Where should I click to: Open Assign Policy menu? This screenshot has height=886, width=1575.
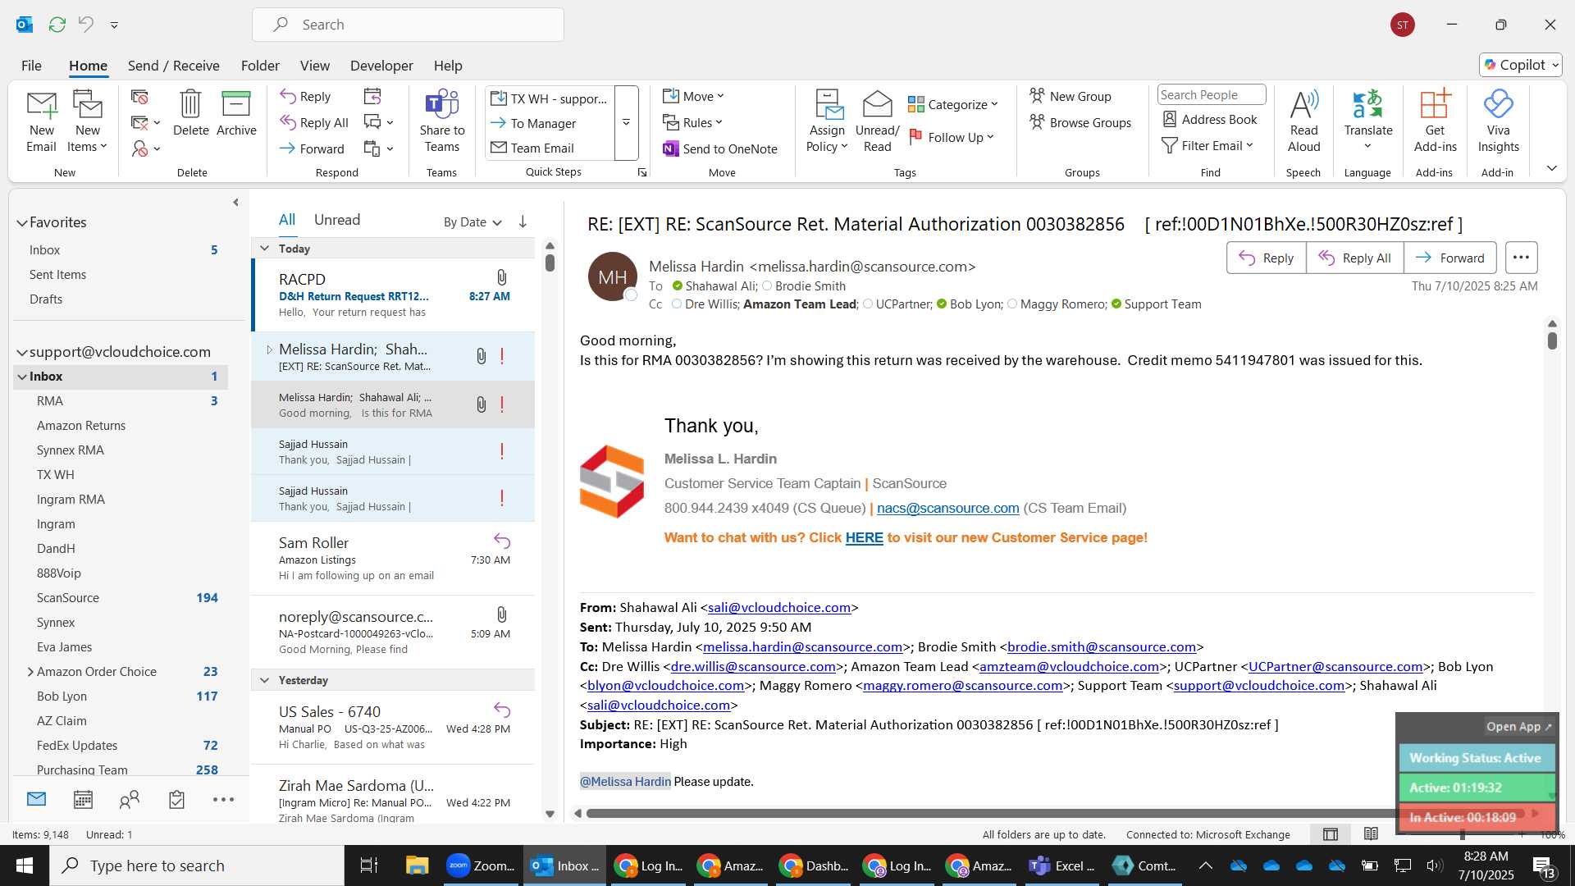(x=827, y=121)
